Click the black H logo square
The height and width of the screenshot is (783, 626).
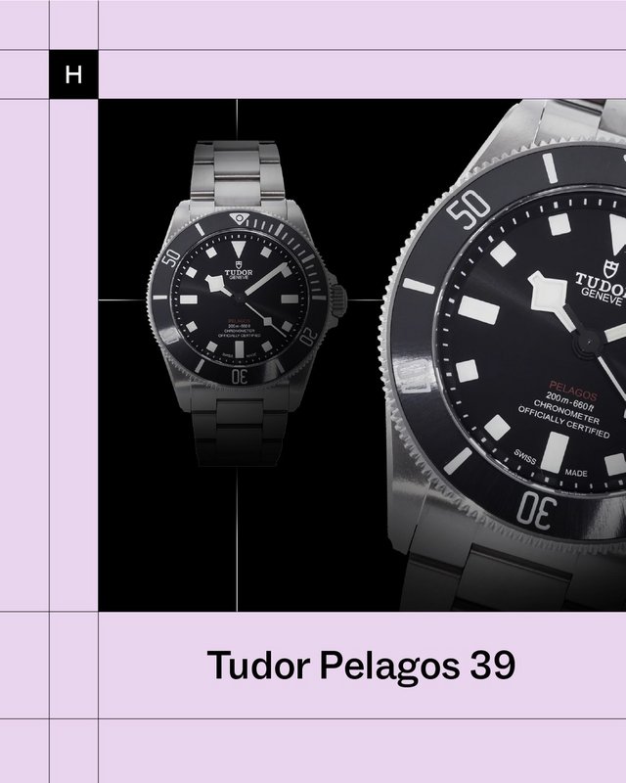pyautogui.click(x=73, y=74)
